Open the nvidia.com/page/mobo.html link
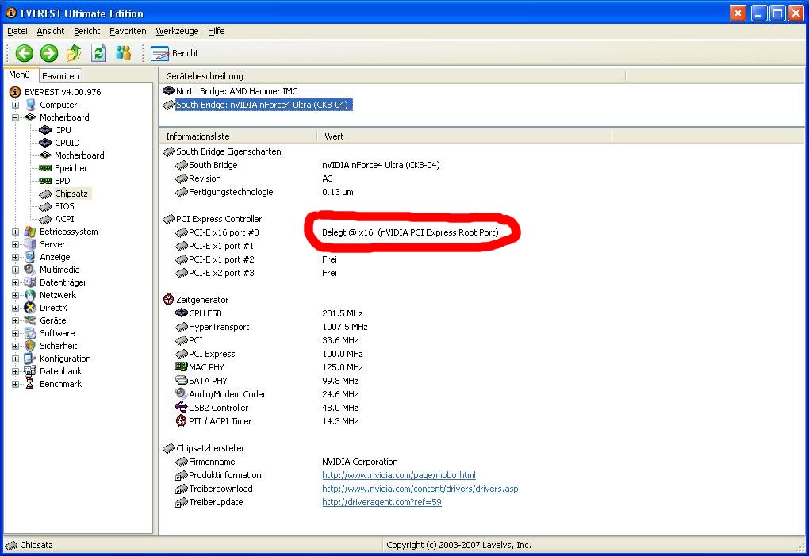Image resolution: width=809 pixels, height=556 pixels. [x=399, y=475]
